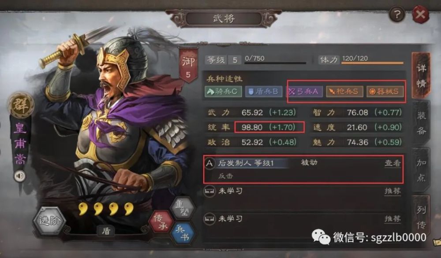Click the question mark help icon
Screen dimensions: 441x258
(397, 14)
